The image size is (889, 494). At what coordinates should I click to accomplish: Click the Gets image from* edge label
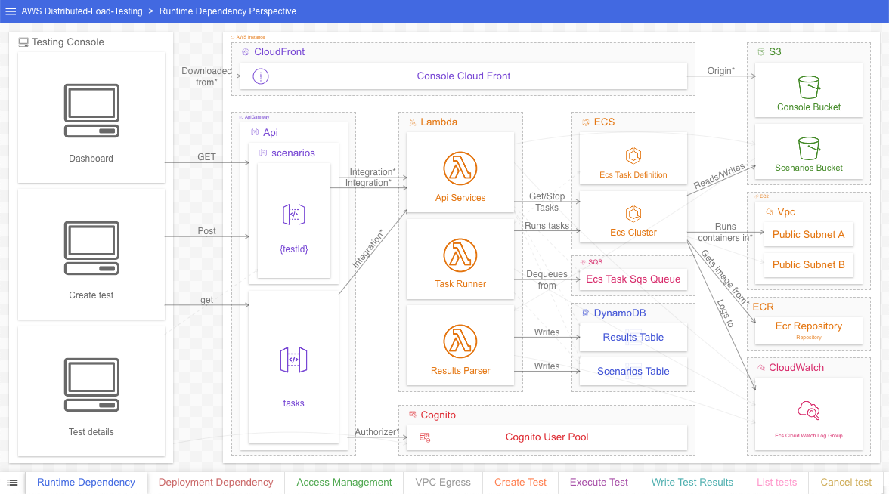pos(725,277)
